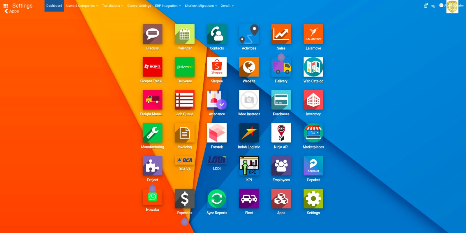Open the apps grid icon beside Settings title
The height and width of the screenshot is (233, 466).
coord(6,6)
